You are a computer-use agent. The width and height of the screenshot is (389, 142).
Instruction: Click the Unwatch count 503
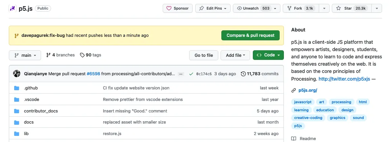click(x=266, y=8)
